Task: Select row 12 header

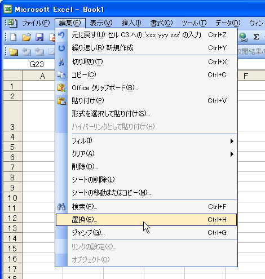Action: tap(12, 218)
